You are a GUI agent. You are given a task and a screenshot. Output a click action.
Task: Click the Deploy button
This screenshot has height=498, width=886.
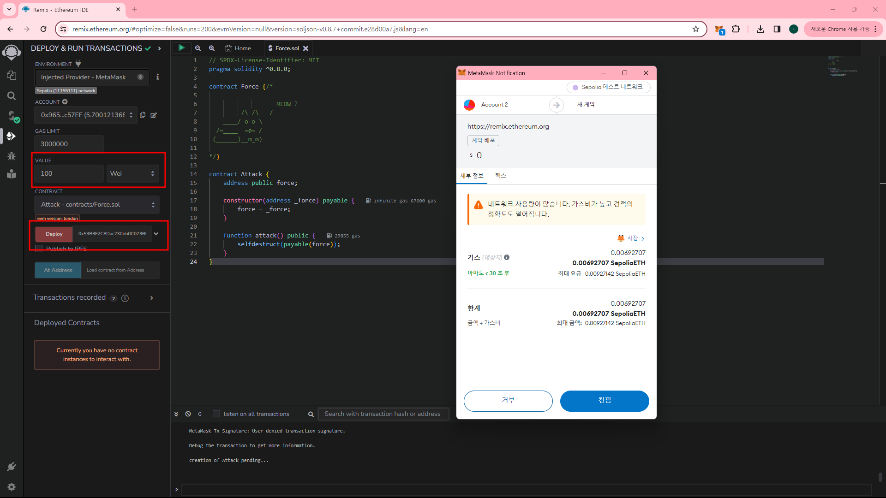click(x=54, y=234)
